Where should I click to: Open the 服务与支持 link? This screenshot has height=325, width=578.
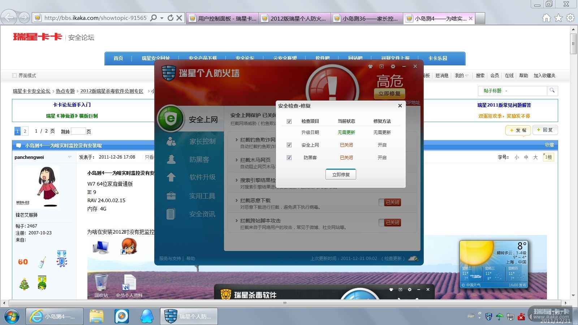point(170,259)
